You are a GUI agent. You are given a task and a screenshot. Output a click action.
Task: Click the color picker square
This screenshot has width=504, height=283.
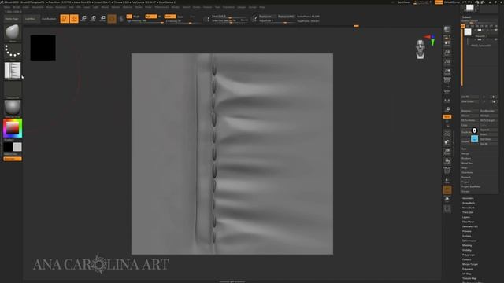click(x=13, y=128)
